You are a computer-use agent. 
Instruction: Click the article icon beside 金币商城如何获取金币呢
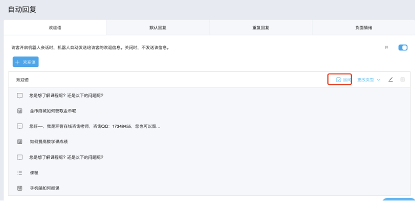(20, 110)
